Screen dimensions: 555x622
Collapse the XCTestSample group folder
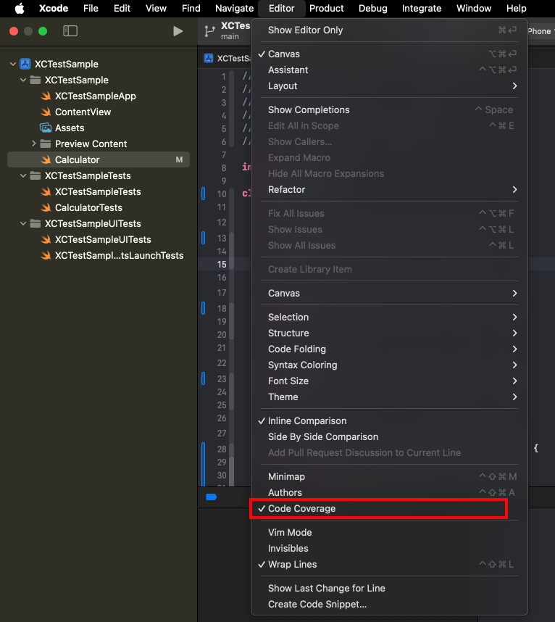pyautogui.click(x=23, y=80)
